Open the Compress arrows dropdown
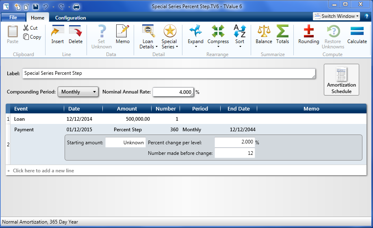Screen dimensions: 373x228 point(218,36)
